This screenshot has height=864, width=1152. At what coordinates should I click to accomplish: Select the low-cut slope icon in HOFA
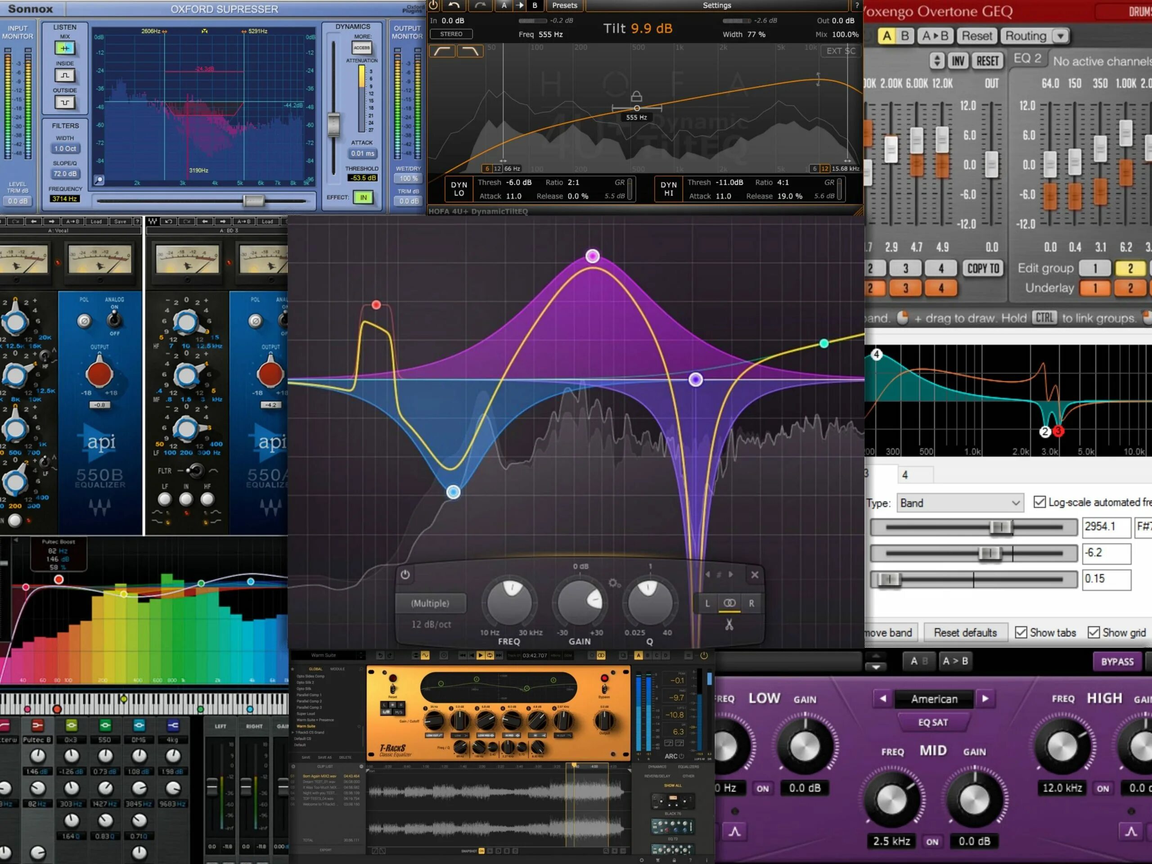tap(442, 51)
